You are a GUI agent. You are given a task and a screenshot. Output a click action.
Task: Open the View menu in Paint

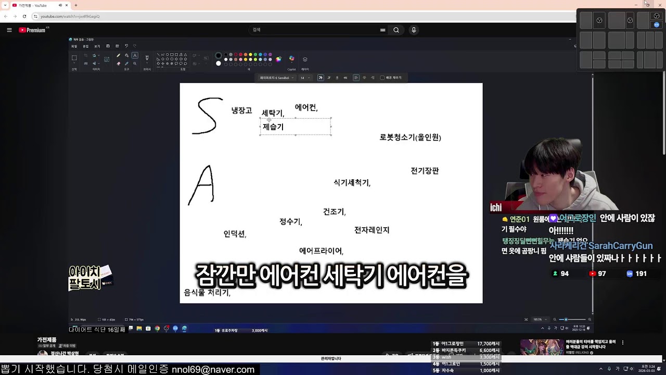(x=97, y=46)
